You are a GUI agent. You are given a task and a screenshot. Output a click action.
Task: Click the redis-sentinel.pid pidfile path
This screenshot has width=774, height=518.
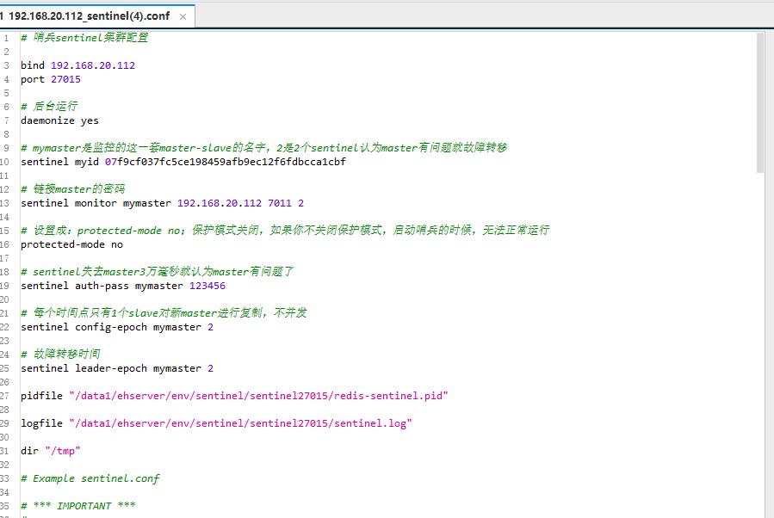[x=258, y=395]
